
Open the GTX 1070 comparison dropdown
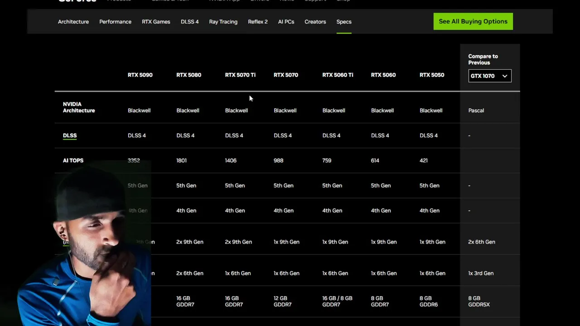[x=490, y=76]
